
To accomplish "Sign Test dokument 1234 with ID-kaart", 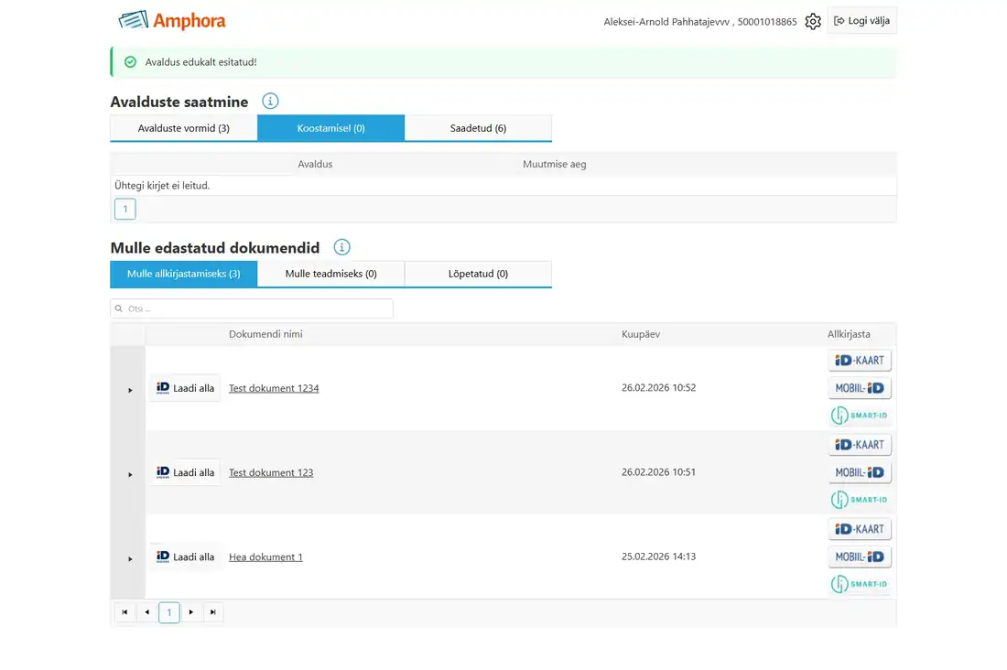I will tap(860, 361).
